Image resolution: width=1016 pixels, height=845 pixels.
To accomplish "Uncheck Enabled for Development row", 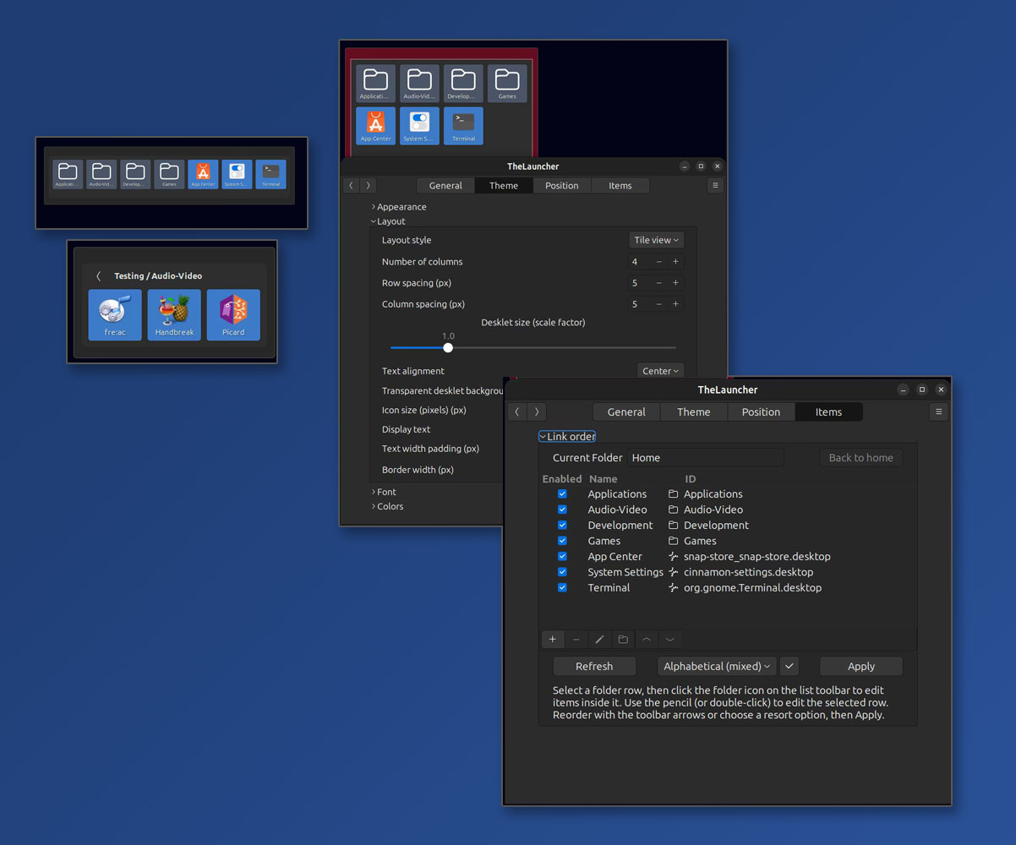I will pyautogui.click(x=562, y=526).
